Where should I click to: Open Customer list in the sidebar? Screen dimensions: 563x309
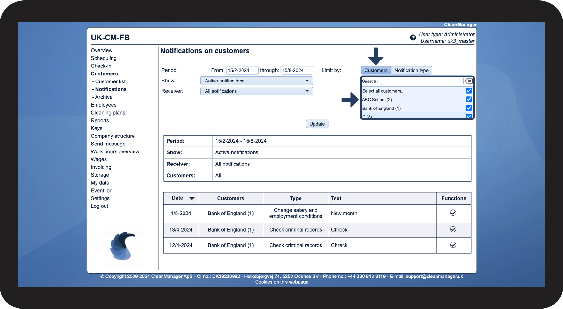coord(110,81)
